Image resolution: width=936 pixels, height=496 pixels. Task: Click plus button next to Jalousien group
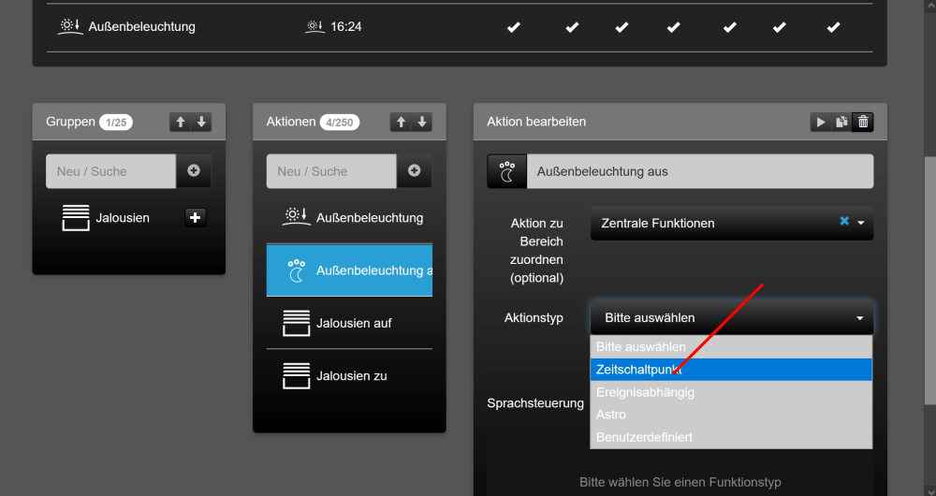coord(196,217)
